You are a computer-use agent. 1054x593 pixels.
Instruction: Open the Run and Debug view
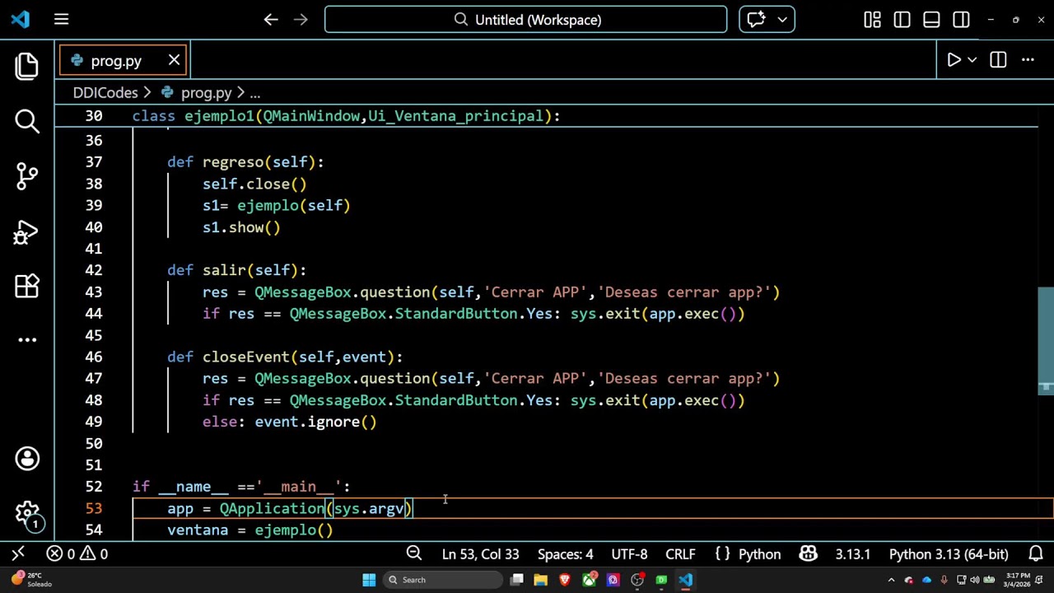pos(27,232)
